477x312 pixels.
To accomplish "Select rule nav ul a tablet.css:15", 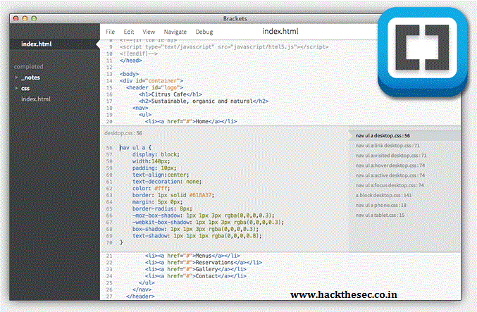I will 380,215.
